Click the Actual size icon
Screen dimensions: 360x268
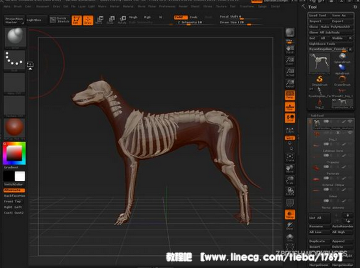point(290,72)
